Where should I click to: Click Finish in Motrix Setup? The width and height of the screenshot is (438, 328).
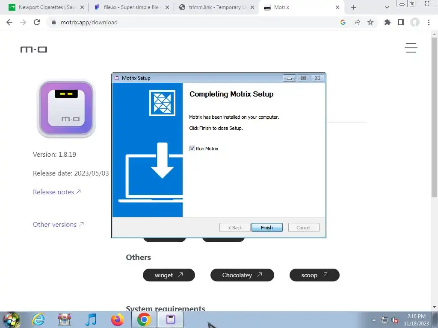point(267,228)
